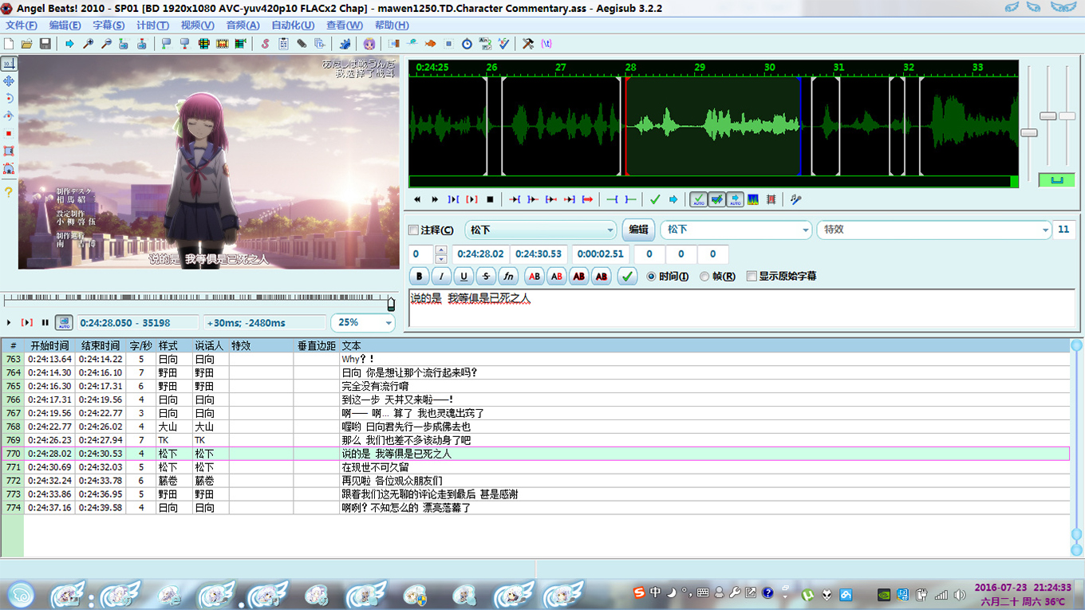Viewport: 1085px width, 610px height.
Task: Apply underline with U button
Action: [x=464, y=276]
